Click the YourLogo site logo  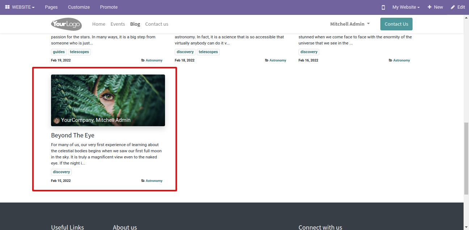[x=66, y=24]
